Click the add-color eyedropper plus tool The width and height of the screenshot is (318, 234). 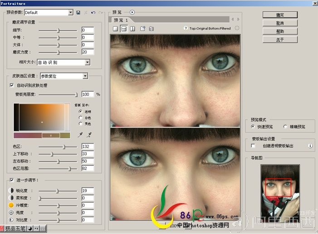click(89, 134)
